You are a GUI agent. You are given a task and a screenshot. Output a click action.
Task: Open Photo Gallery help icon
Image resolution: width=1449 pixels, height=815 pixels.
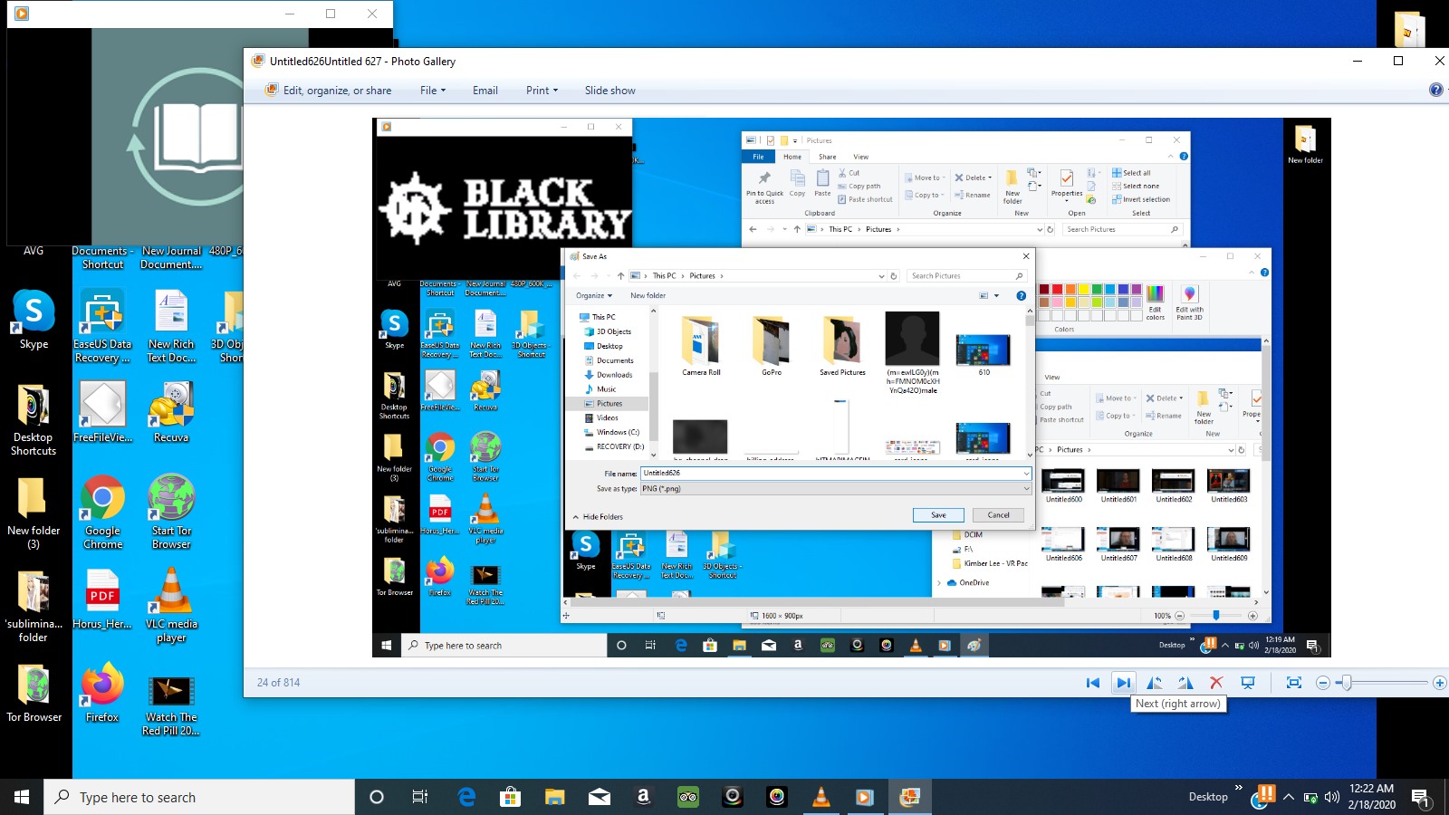click(x=1435, y=90)
